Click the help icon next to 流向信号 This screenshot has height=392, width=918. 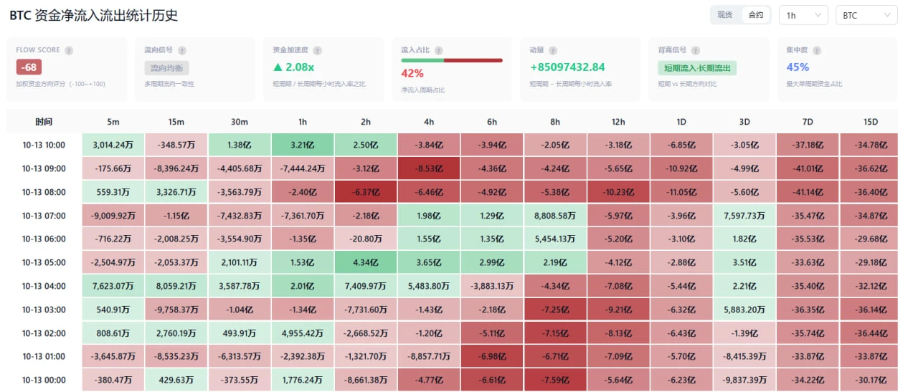tap(182, 51)
